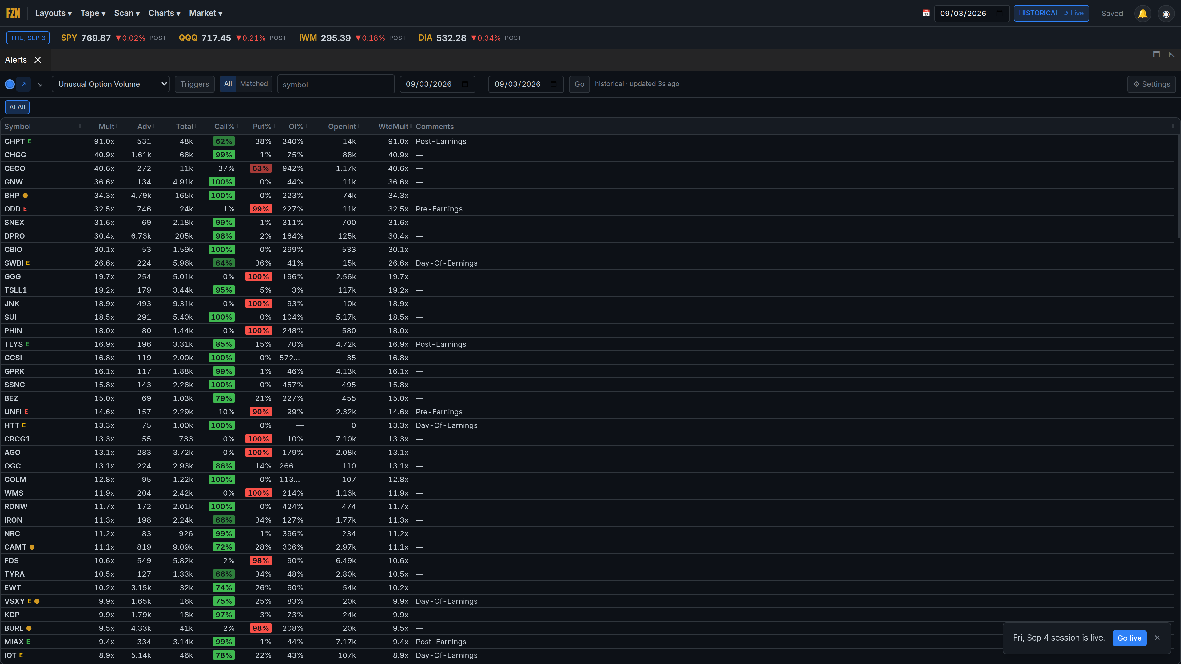Select the Alerts tab
Viewport: 1181px width, 664px height.
click(16, 60)
